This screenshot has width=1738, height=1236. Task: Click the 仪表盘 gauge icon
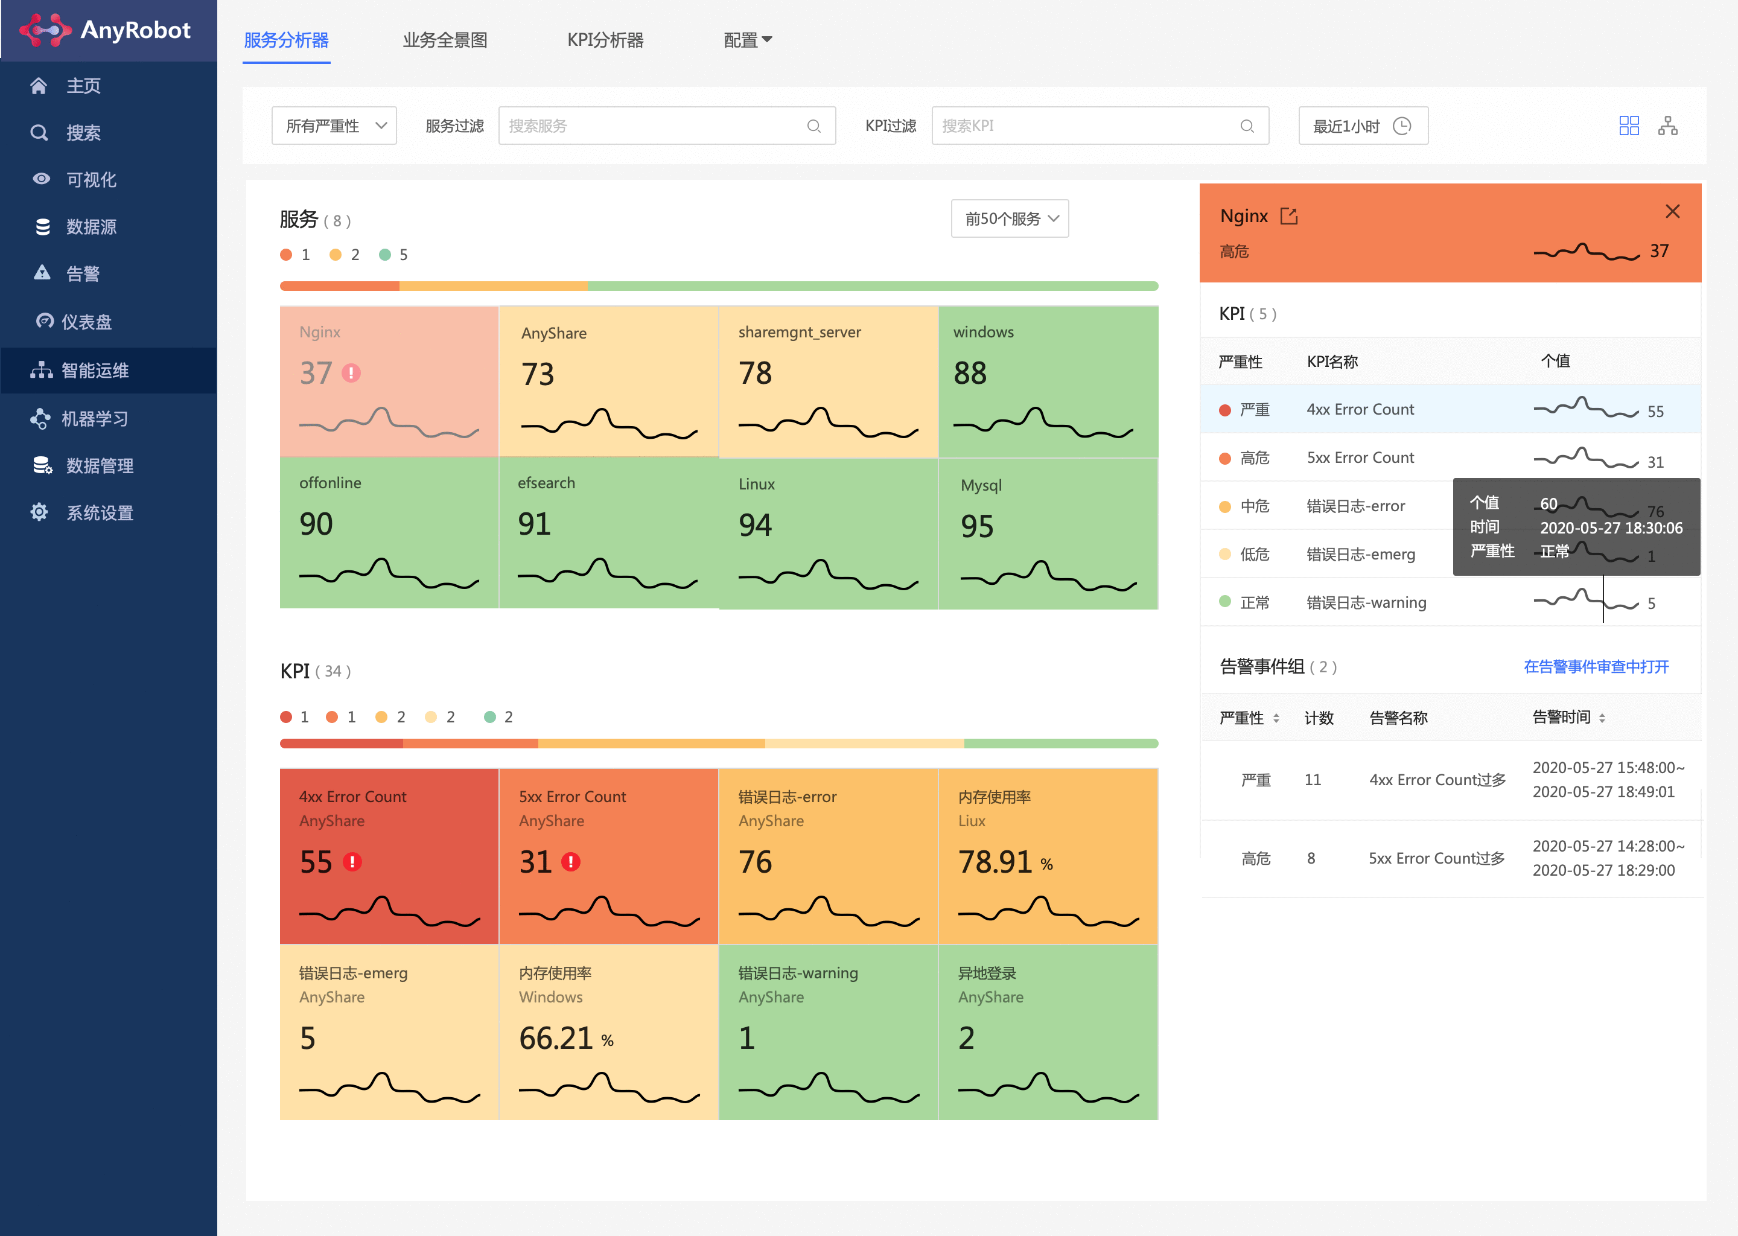tap(45, 320)
